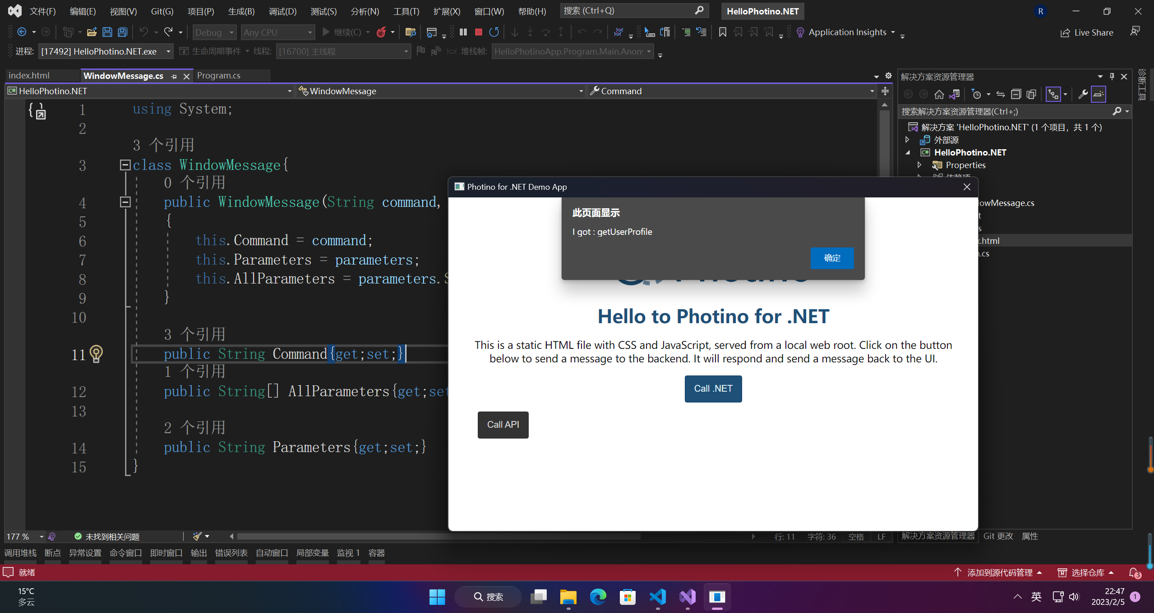The width and height of the screenshot is (1154, 613).
Task: Open the Debug configuration dropdown
Action: pos(214,32)
